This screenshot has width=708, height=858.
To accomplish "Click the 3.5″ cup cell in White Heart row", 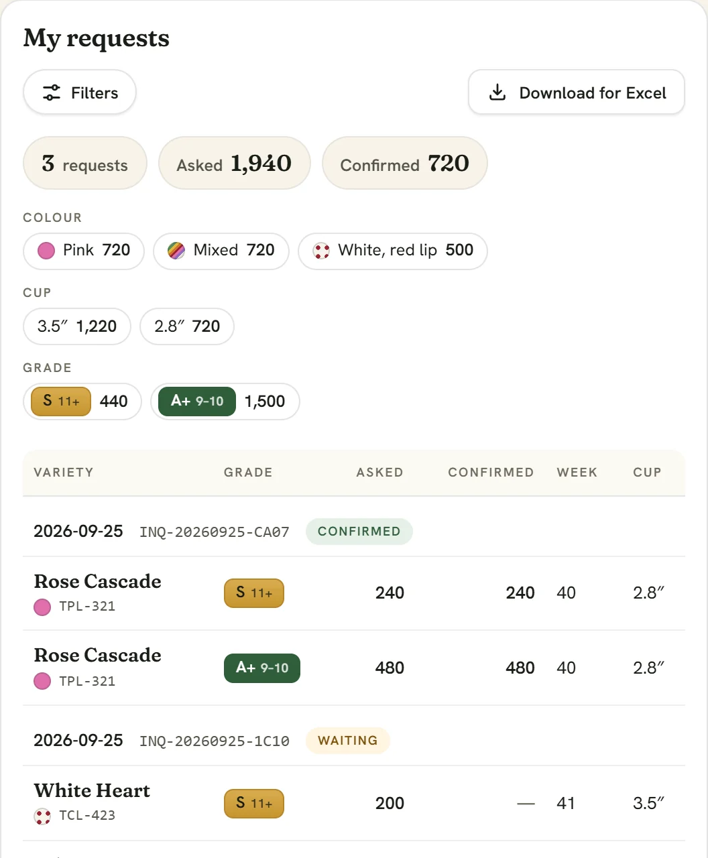I will pos(648,804).
